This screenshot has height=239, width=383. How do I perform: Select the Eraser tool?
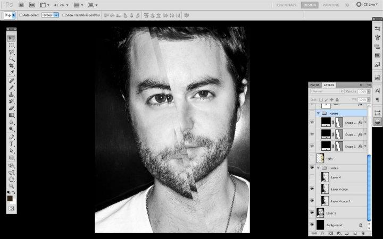pyautogui.click(x=12, y=108)
